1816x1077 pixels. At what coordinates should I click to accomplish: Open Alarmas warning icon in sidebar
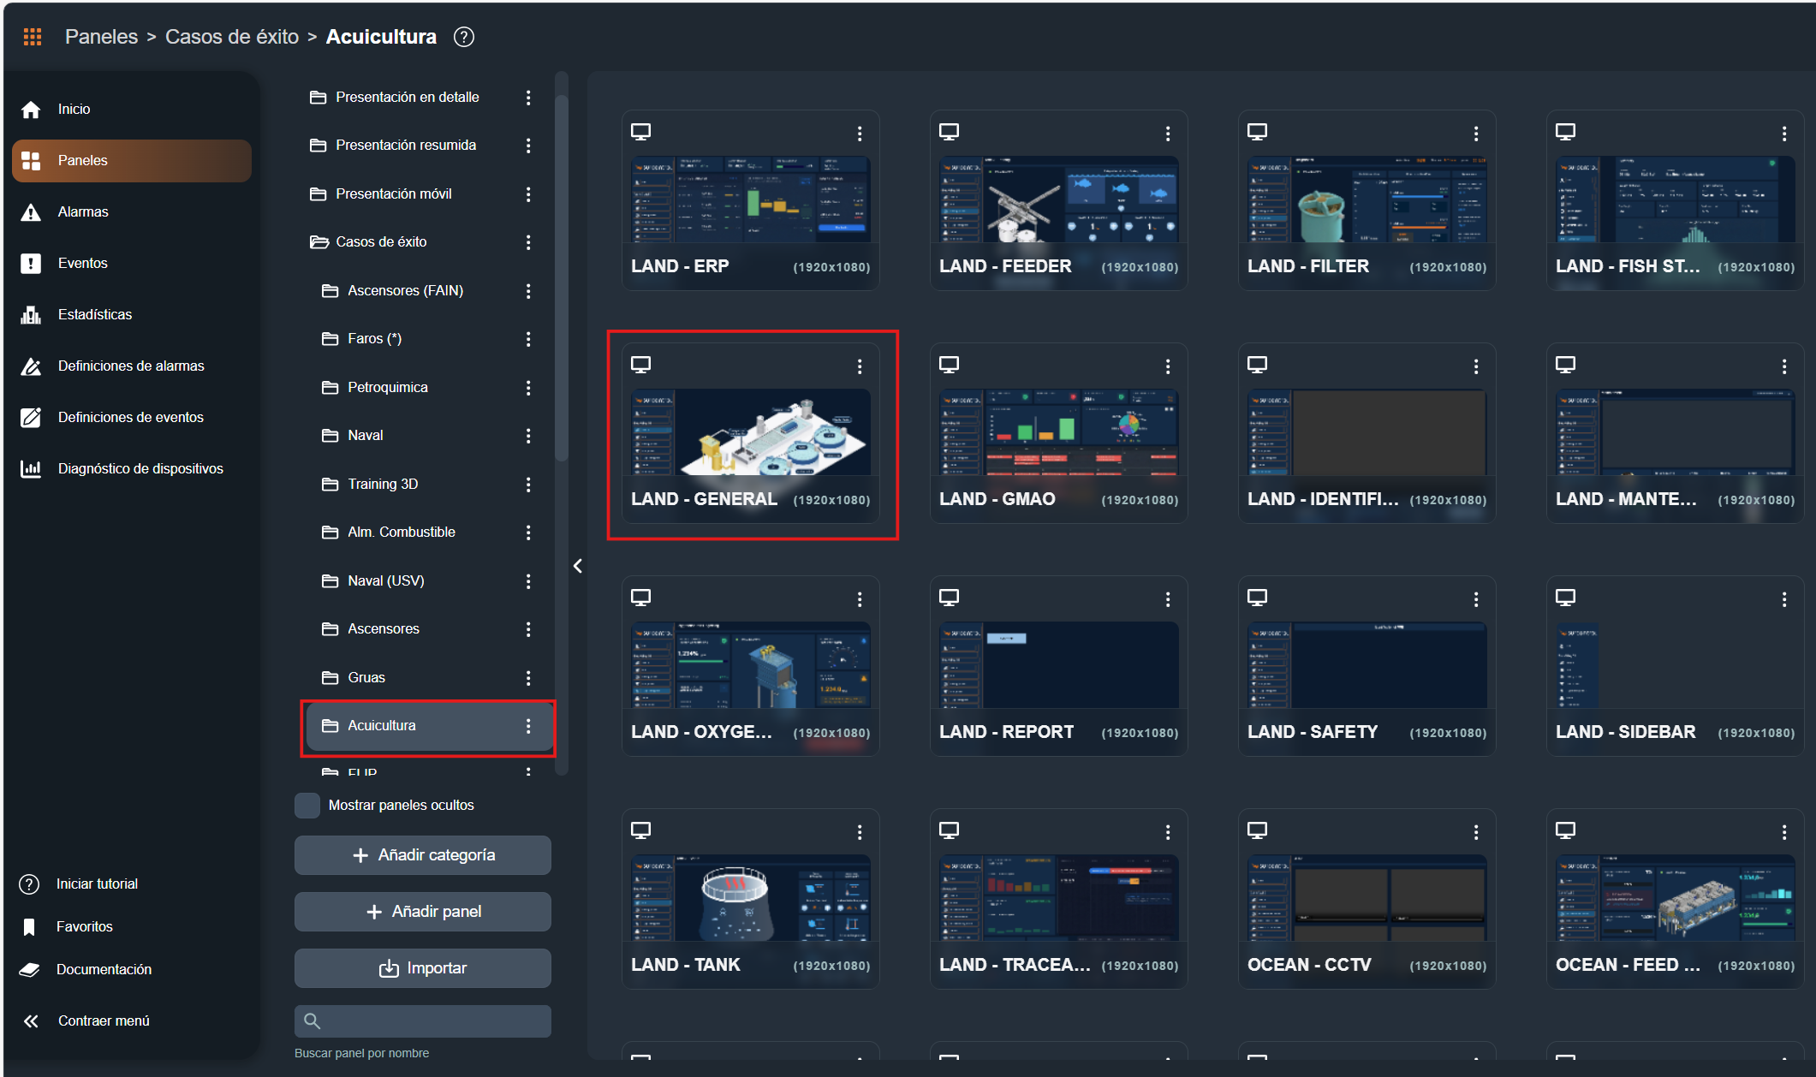tap(31, 212)
